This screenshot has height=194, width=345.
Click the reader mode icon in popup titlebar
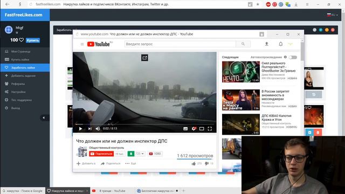[261, 34]
